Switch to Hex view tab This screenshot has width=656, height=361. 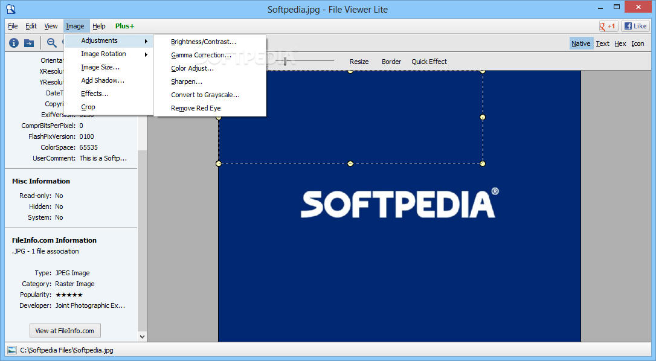pyautogui.click(x=620, y=43)
